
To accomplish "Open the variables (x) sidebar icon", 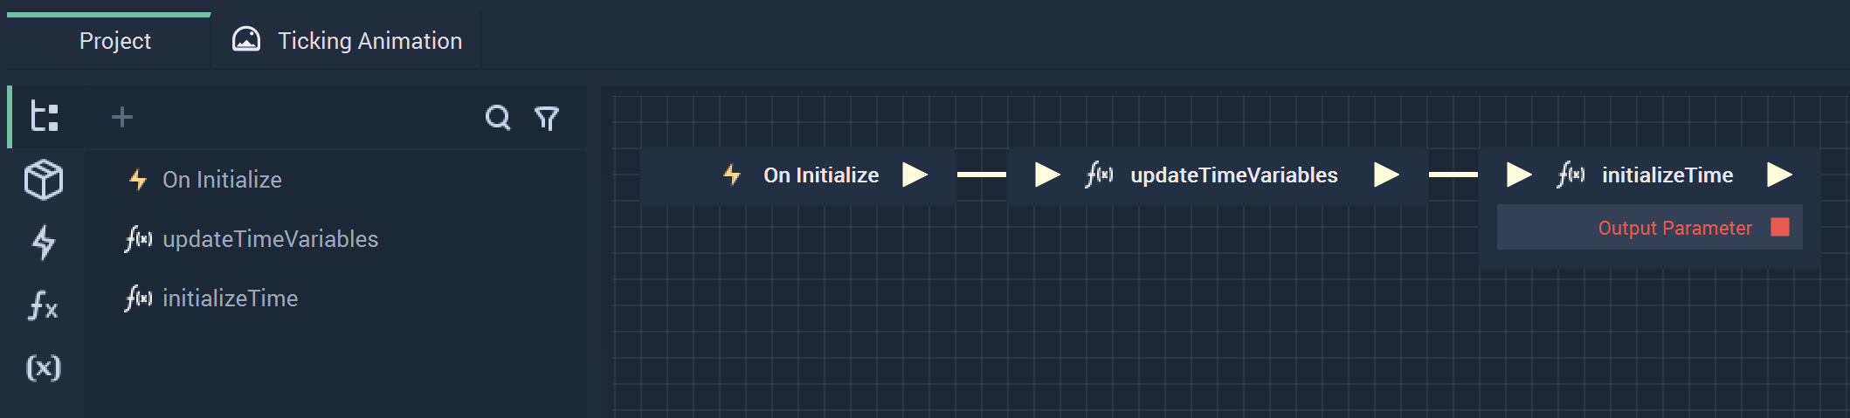I will [44, 367].
